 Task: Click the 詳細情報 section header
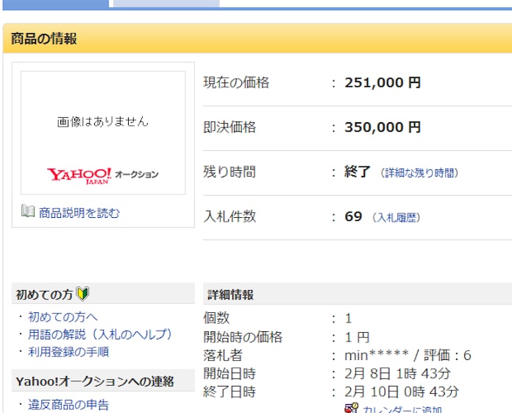click(x=230, y=294)
